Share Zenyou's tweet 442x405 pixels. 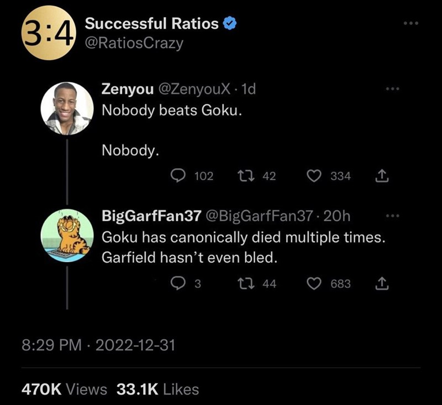tap(381, 176)
